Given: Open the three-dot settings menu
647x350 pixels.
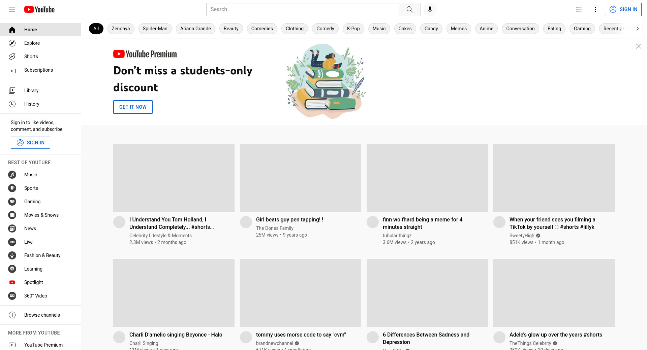Looking at the screenshot, I should point(595,9).
